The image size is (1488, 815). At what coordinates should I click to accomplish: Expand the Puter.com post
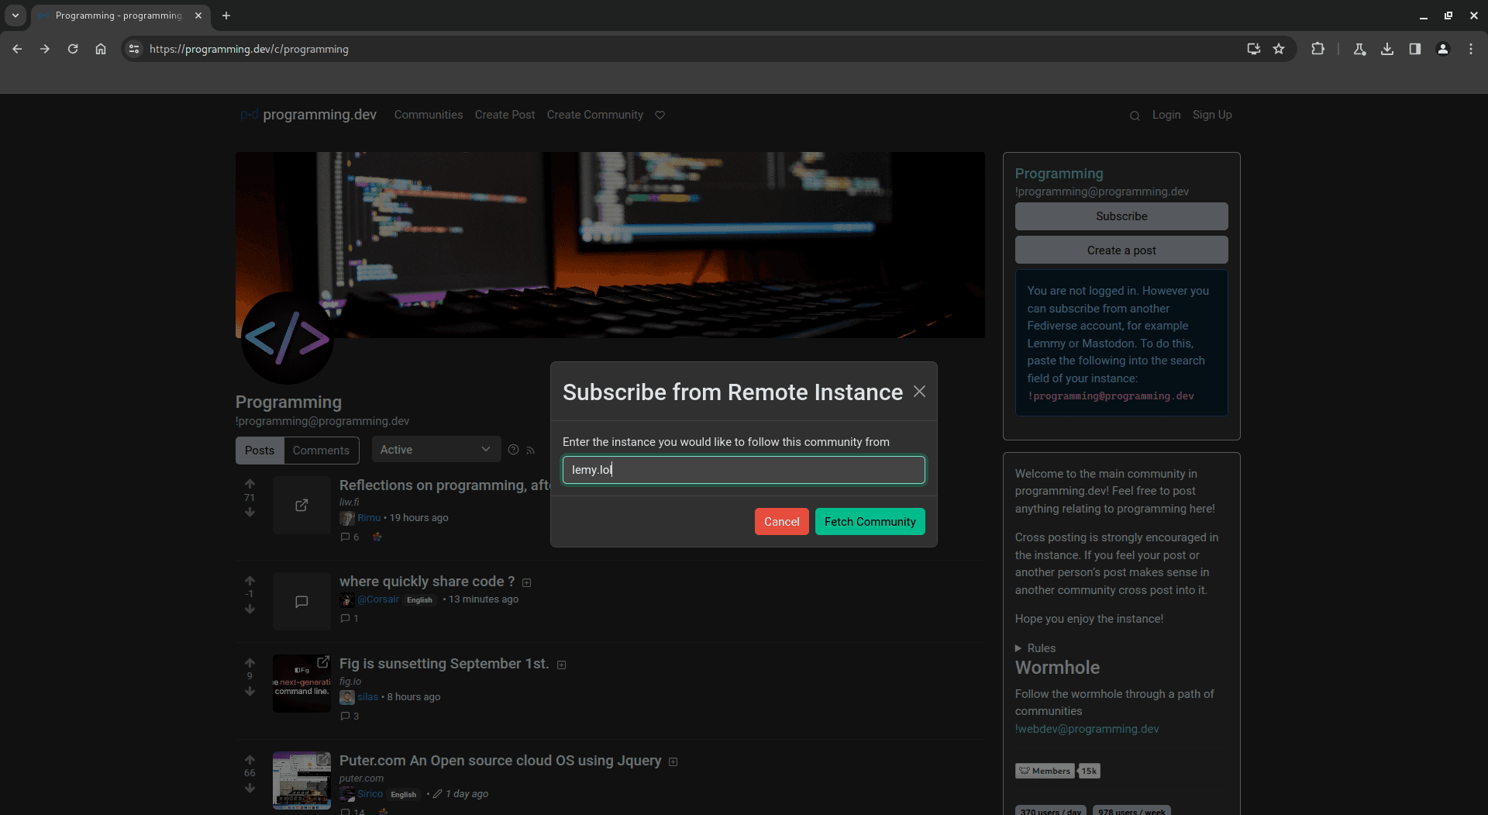coord(673,761)
